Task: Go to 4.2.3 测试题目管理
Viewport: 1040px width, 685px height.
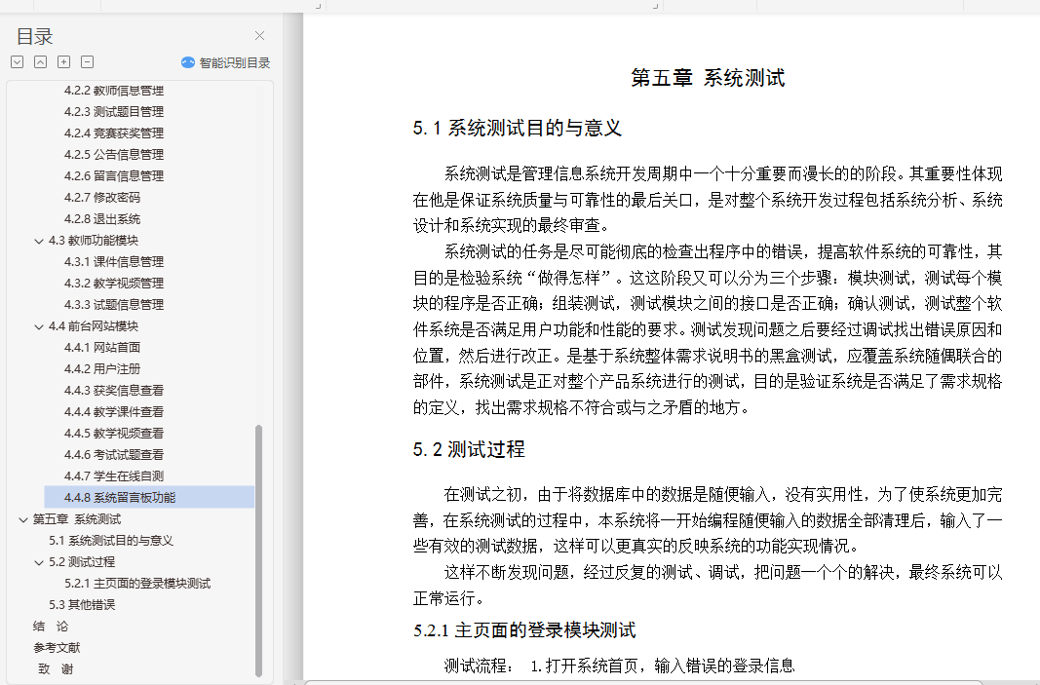Action: tap(114, 111)
